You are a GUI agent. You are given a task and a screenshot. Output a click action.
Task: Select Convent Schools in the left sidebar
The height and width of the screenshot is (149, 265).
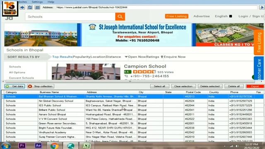coord(22,78)
